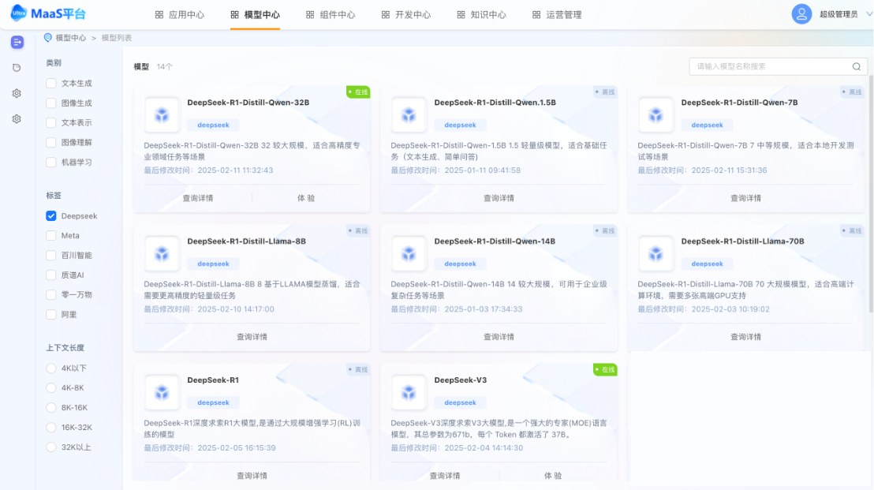Check the 文本生成 category checkbox

click(51, 84)
